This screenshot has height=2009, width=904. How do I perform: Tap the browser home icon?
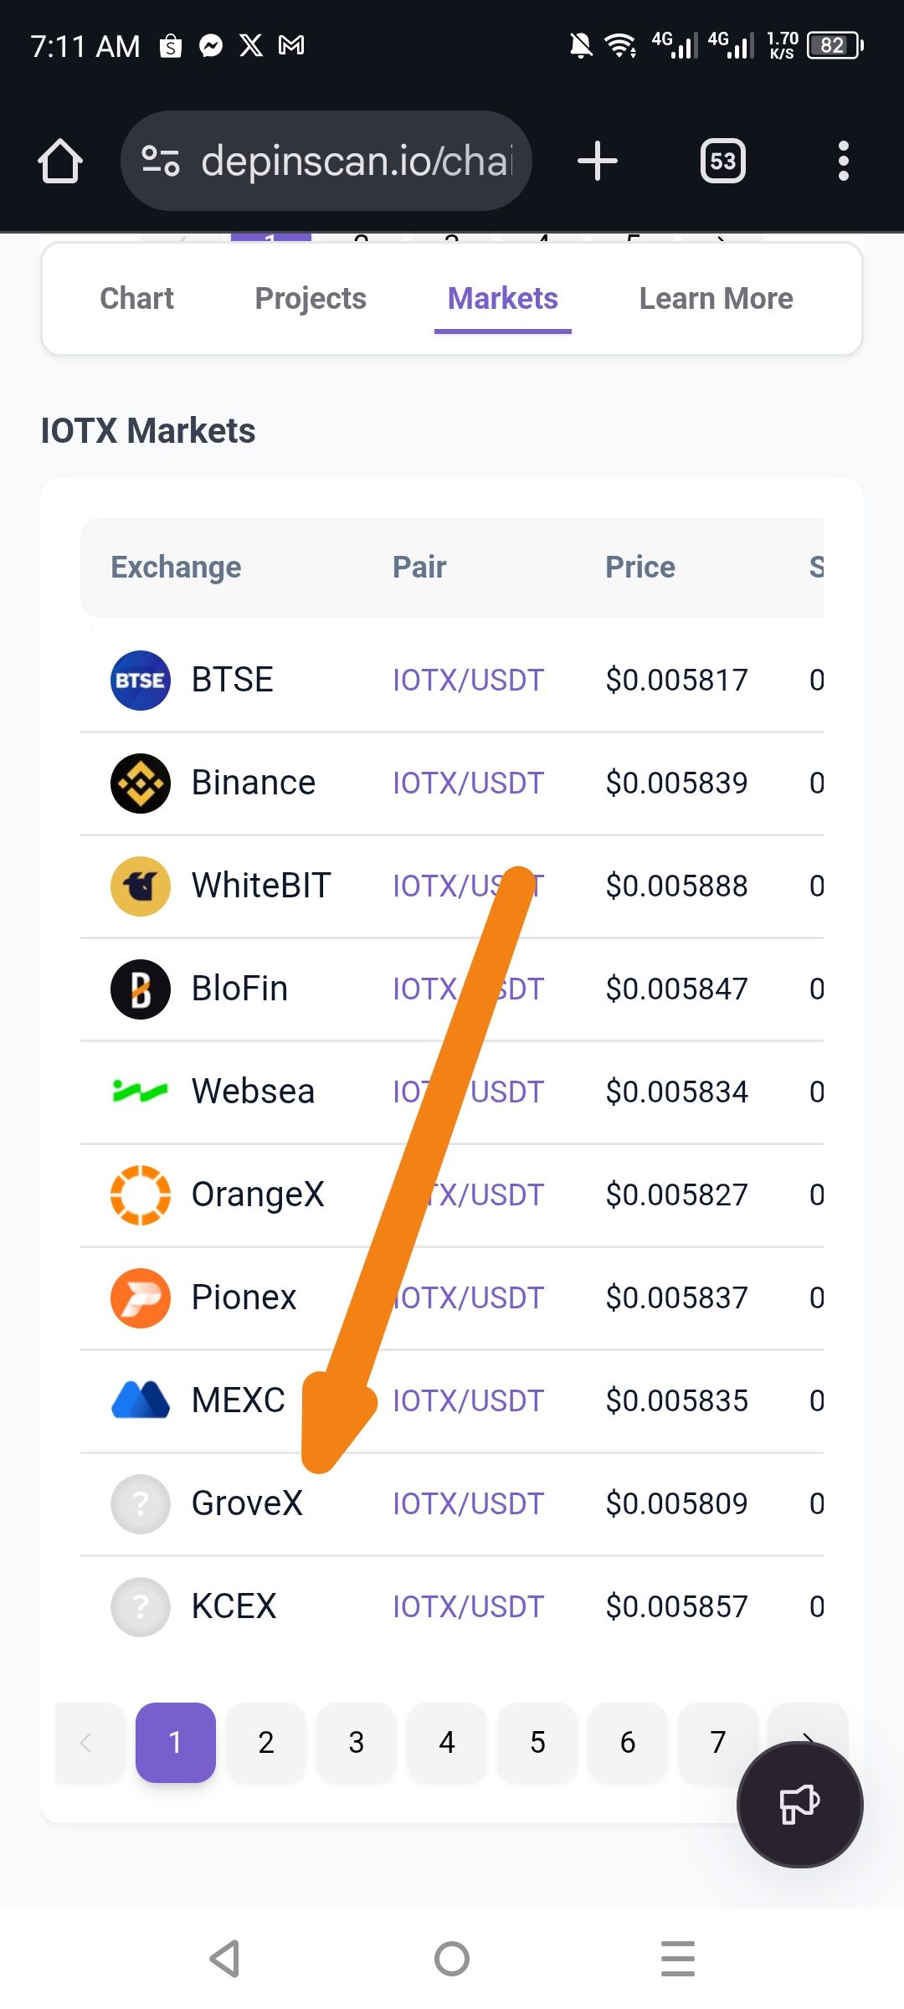coord(60,161)
